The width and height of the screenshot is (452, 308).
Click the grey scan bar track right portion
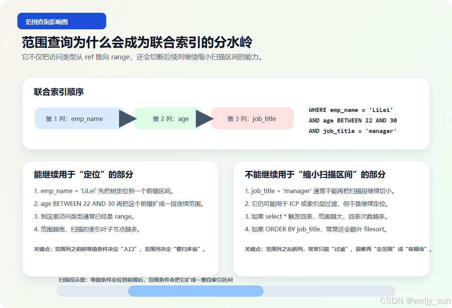click(330, 291)
